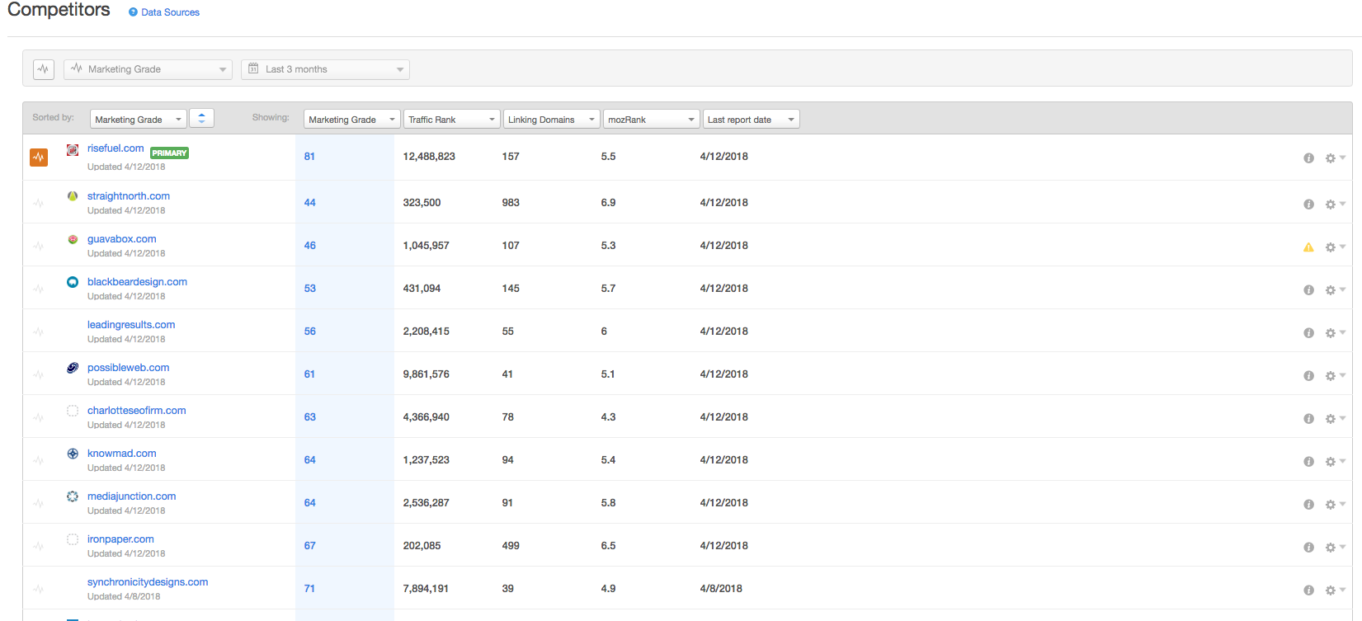Toggle chart line for knowmad.com
Viewport: 1362px width, 621px height.
coord(39,461)
